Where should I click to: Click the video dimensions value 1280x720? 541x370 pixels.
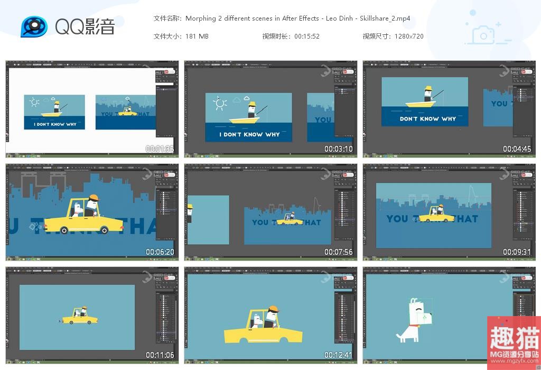coord(408,36)
